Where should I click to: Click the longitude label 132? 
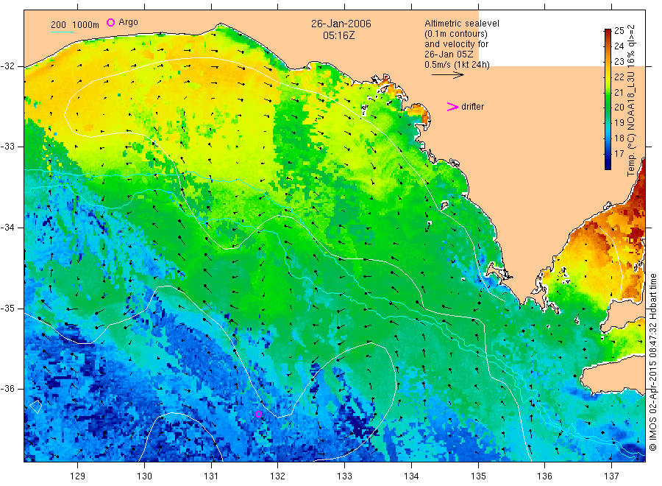coord(278,476)
